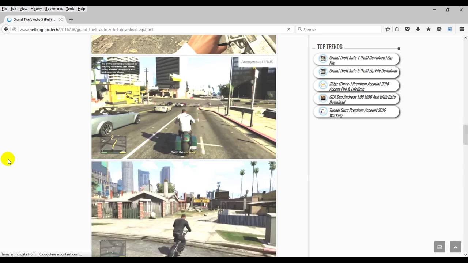Open a new tab with the plus button

[71, 19]
